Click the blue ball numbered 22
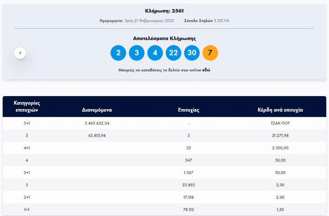The height and width of the screenshot is (216, 329). (173, 53)
